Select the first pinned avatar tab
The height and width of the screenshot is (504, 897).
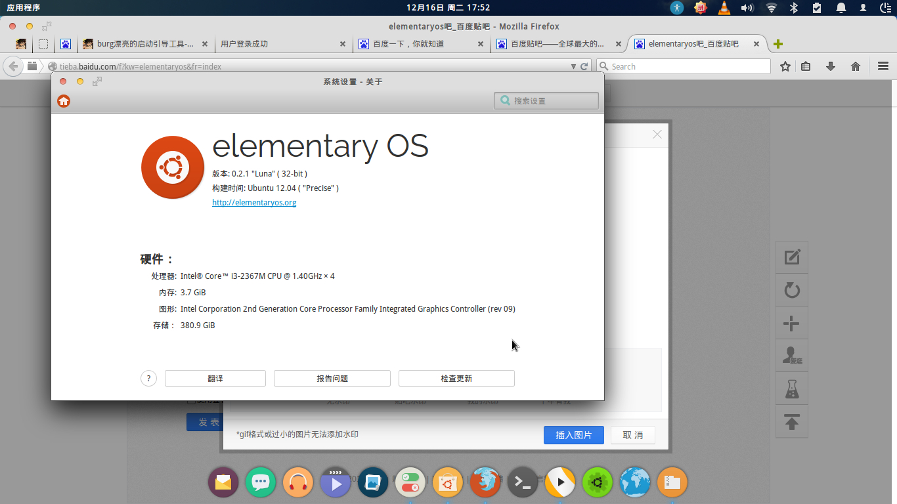[x=21, y=44]
